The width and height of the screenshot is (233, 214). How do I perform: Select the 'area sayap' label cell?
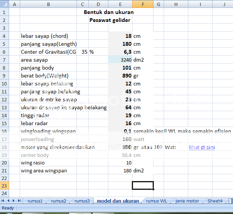[48, 60]
